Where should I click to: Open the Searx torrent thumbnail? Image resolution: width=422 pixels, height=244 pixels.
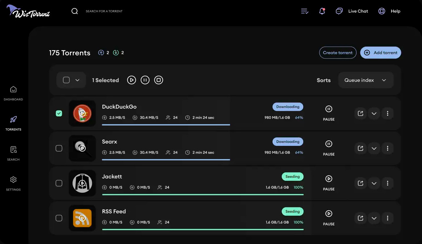[82, 148]
